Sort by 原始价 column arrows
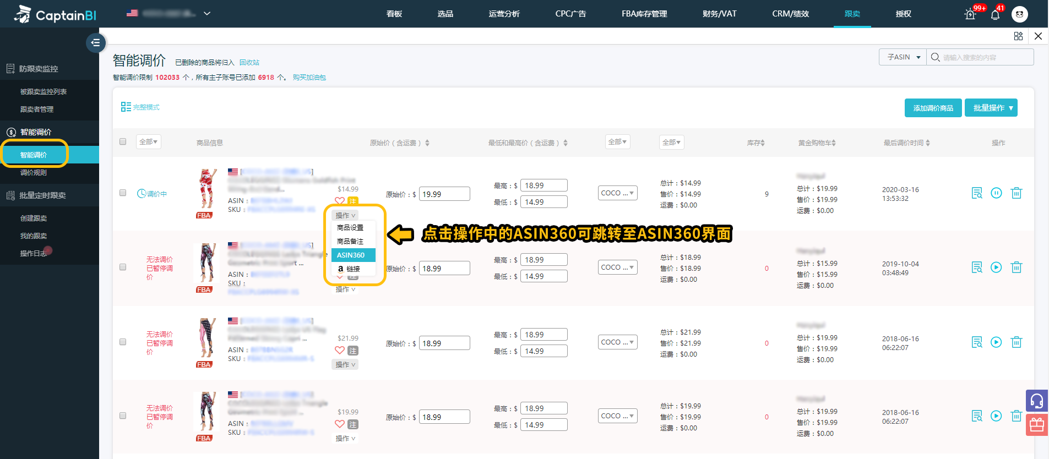Screen dimensions: 1049x459 coord(427,143)
